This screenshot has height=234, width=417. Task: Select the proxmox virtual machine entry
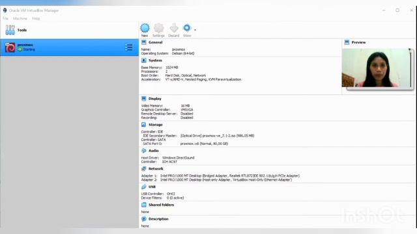point(69,47)
